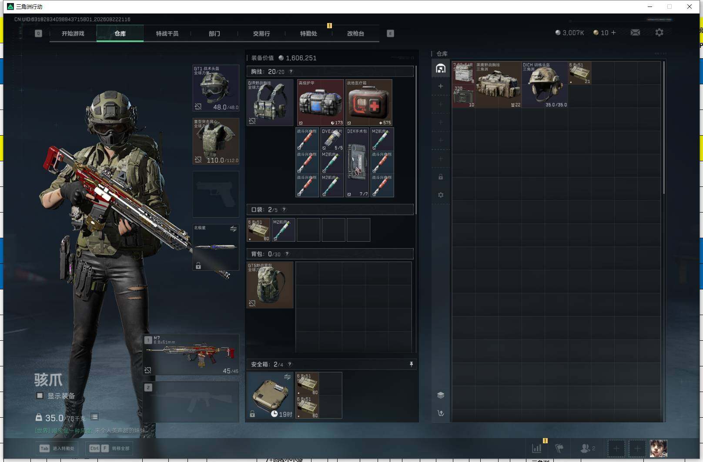Click the stacked layers icon in warehouse sidebar

441,395
